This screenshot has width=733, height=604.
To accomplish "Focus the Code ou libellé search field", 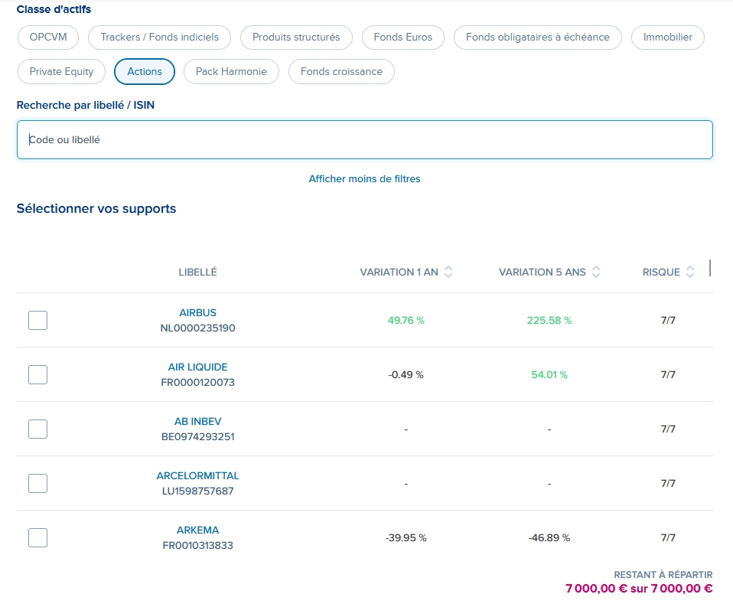I will click(364, 140).
